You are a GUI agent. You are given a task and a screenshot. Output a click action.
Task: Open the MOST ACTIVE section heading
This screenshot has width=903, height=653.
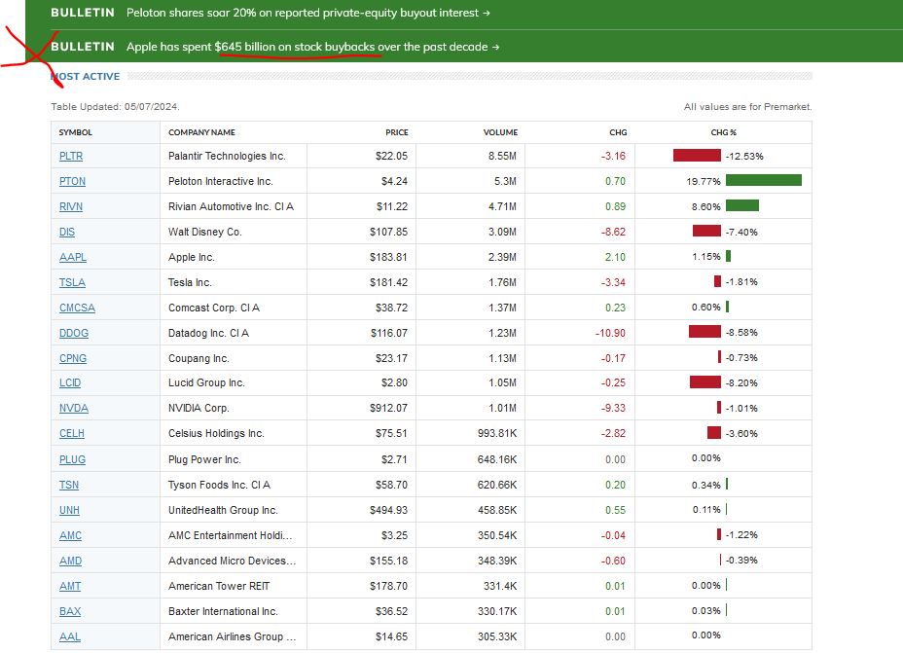click(x=86, y=77)
